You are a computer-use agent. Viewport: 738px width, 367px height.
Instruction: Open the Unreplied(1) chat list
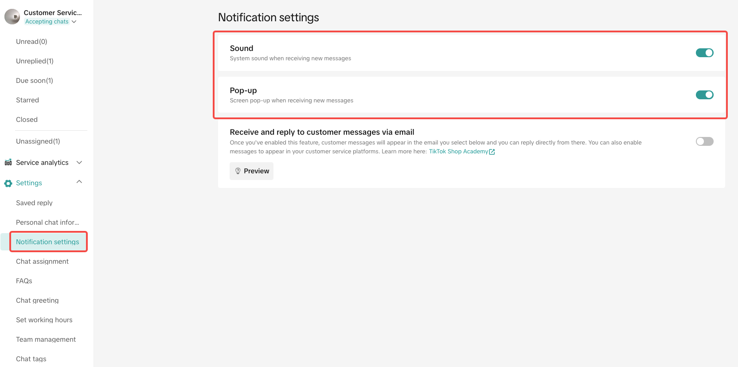point(35,61)
